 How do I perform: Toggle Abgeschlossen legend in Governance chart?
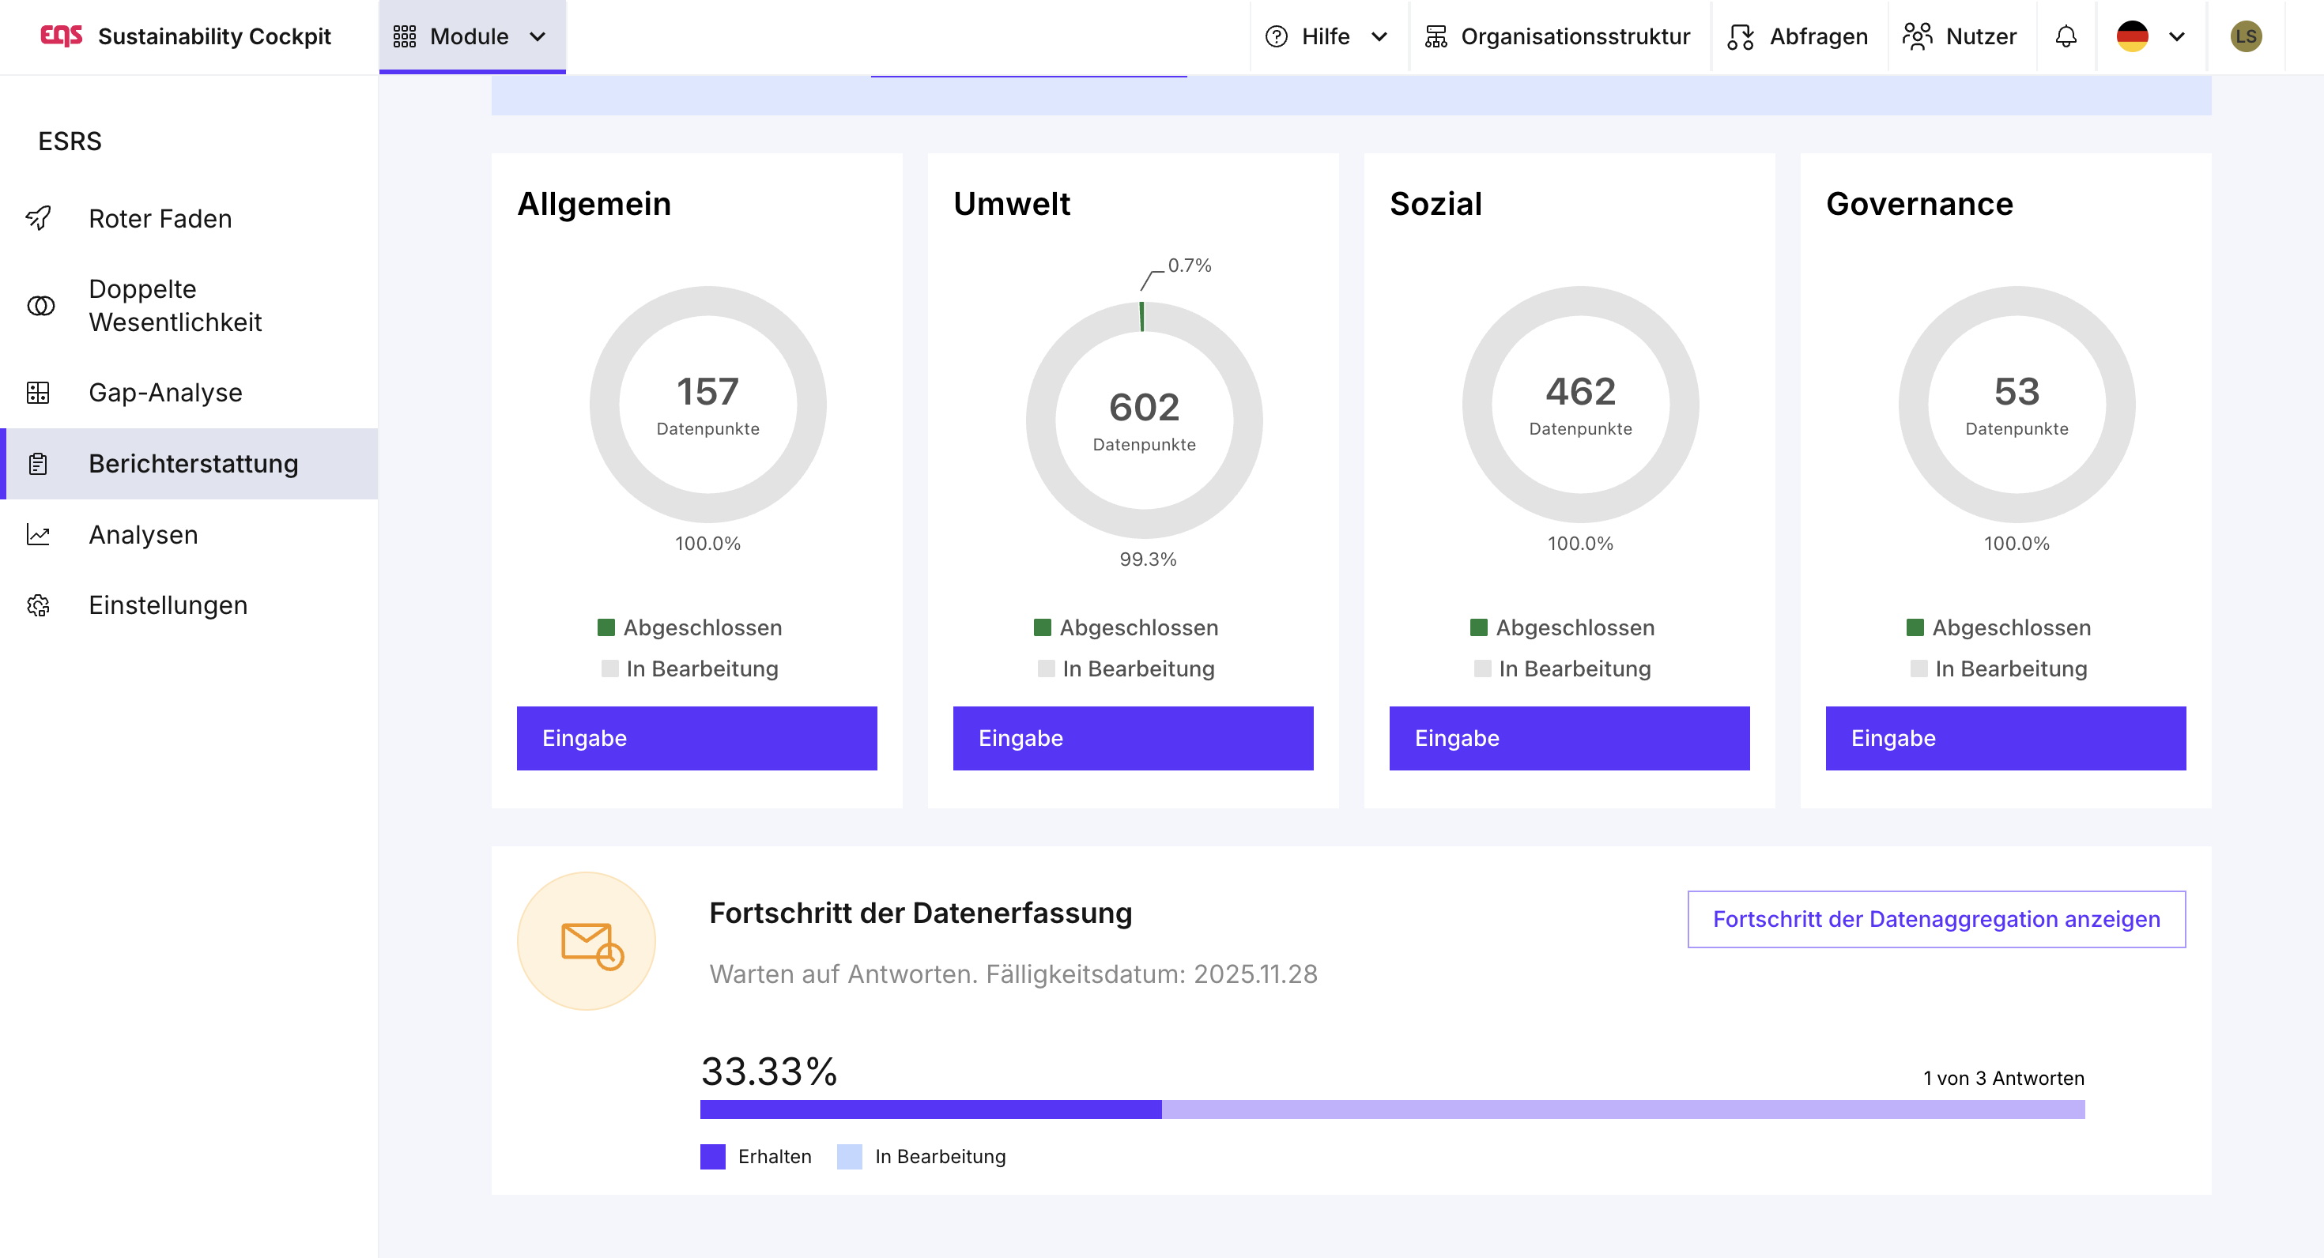[1998, 627]
